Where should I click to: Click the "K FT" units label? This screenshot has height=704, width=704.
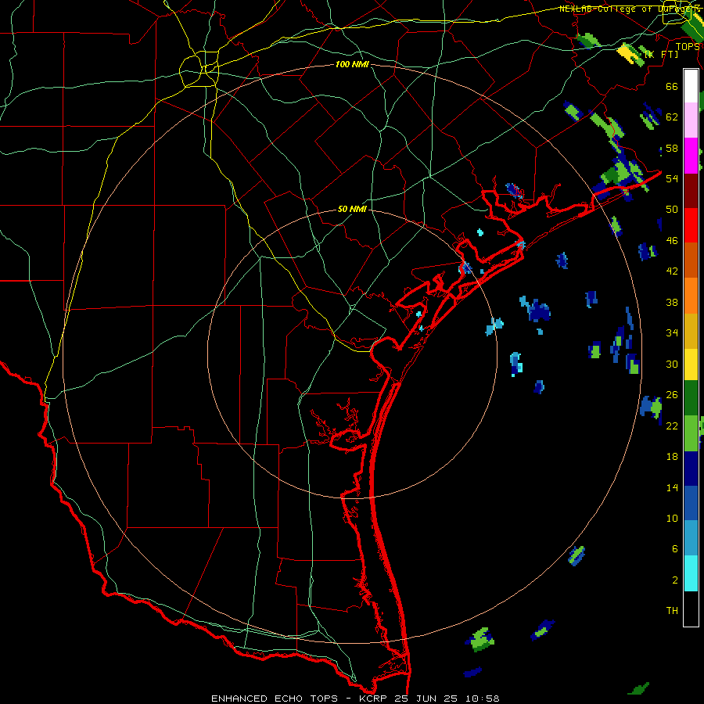662,54
